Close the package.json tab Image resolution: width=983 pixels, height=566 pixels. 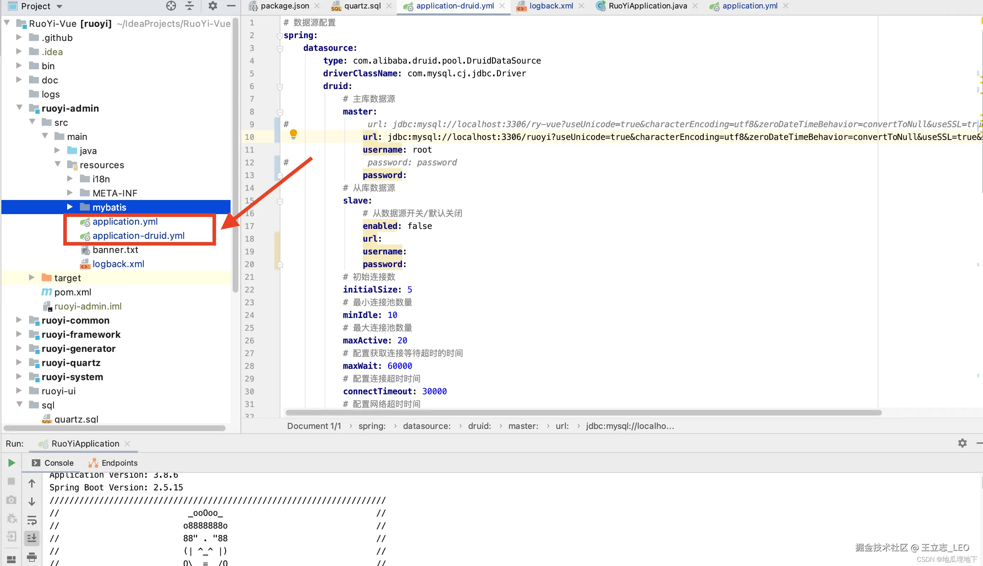pos(317,6)
